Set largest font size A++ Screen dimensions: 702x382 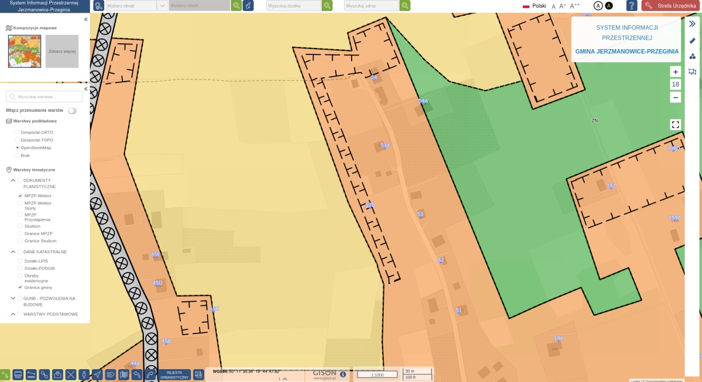pyautogui.click(x=574, y=6)
